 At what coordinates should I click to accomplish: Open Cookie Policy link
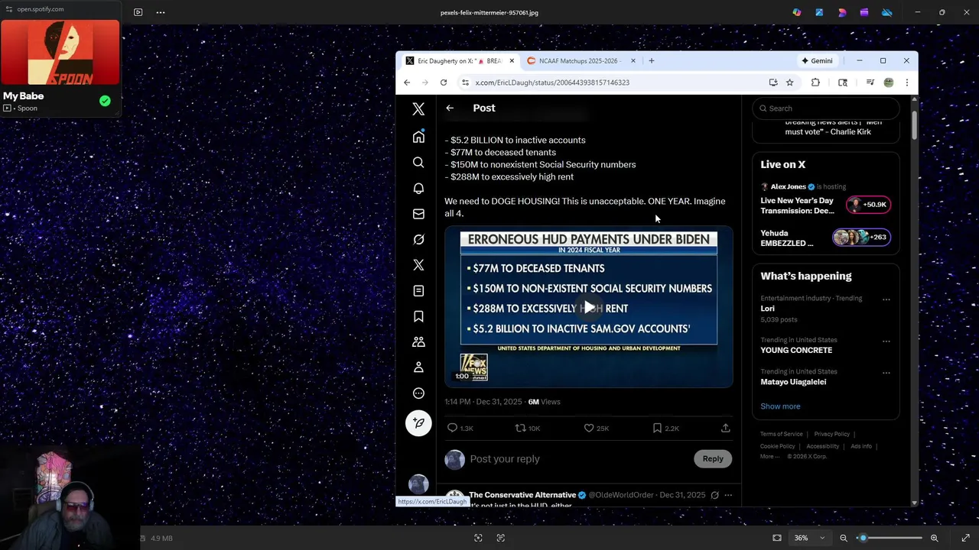[x=777, y=446]
